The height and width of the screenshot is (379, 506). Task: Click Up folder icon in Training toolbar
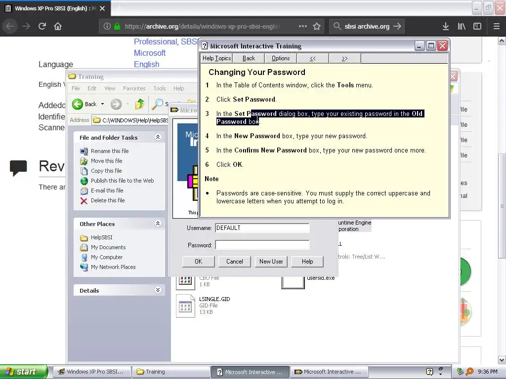coord(140,104)
